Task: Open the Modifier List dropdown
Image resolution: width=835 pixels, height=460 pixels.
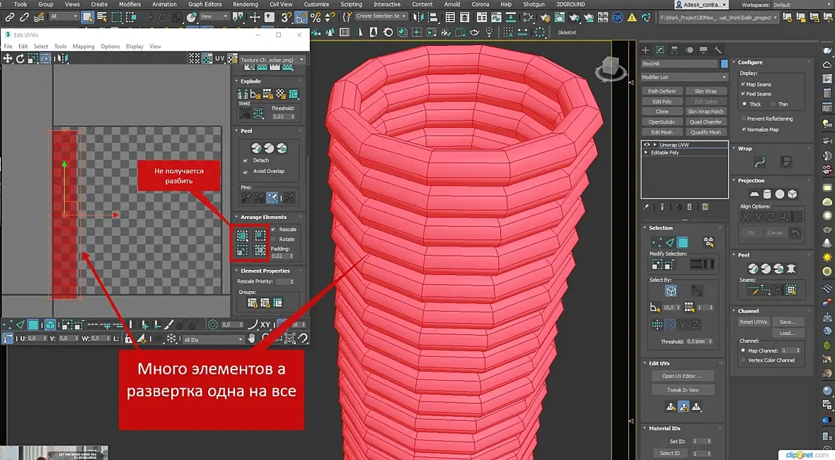Action: pos(684,77)
